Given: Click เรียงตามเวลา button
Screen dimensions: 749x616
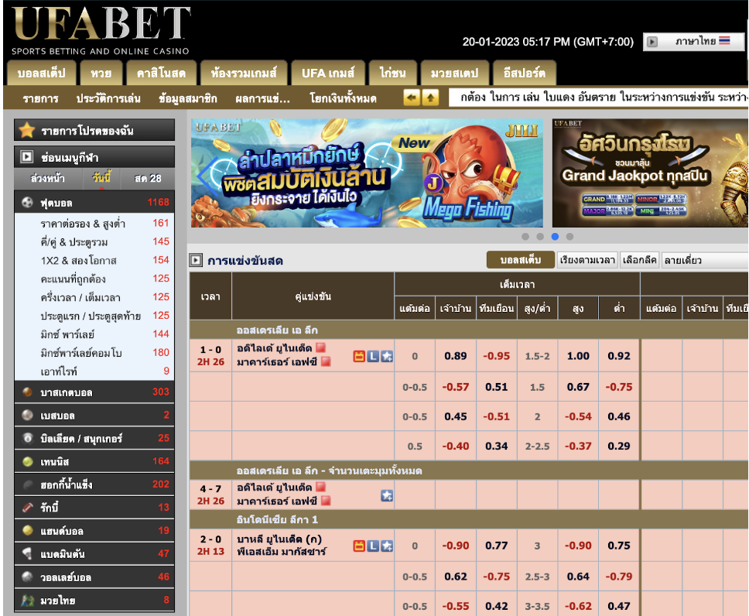Looking at the screenshot, I should tap(587, 260).
